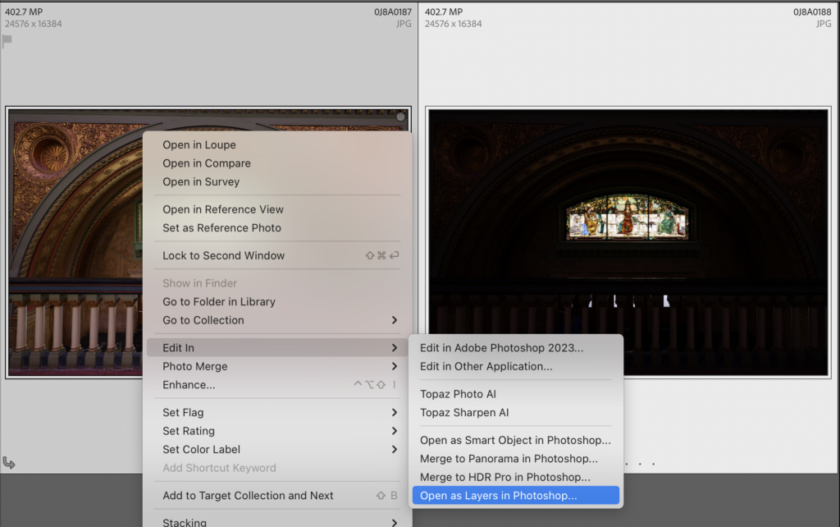840x527 pixels.
Task: Click the flag icon on photo 0J8A0187
Action: (x=7, y=40)
